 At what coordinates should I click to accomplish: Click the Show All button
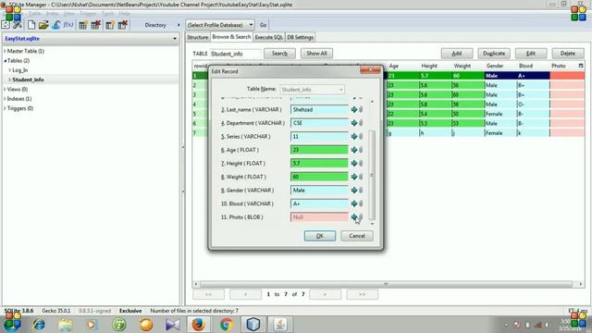pos(316,54)
